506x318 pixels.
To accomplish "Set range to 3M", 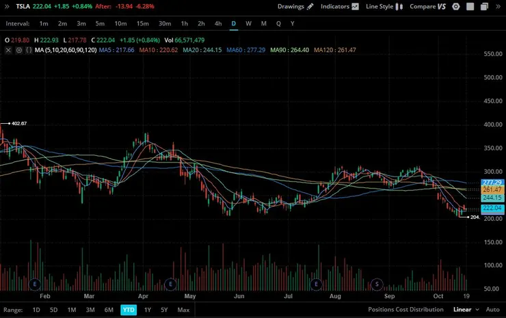I will point(90,310).
